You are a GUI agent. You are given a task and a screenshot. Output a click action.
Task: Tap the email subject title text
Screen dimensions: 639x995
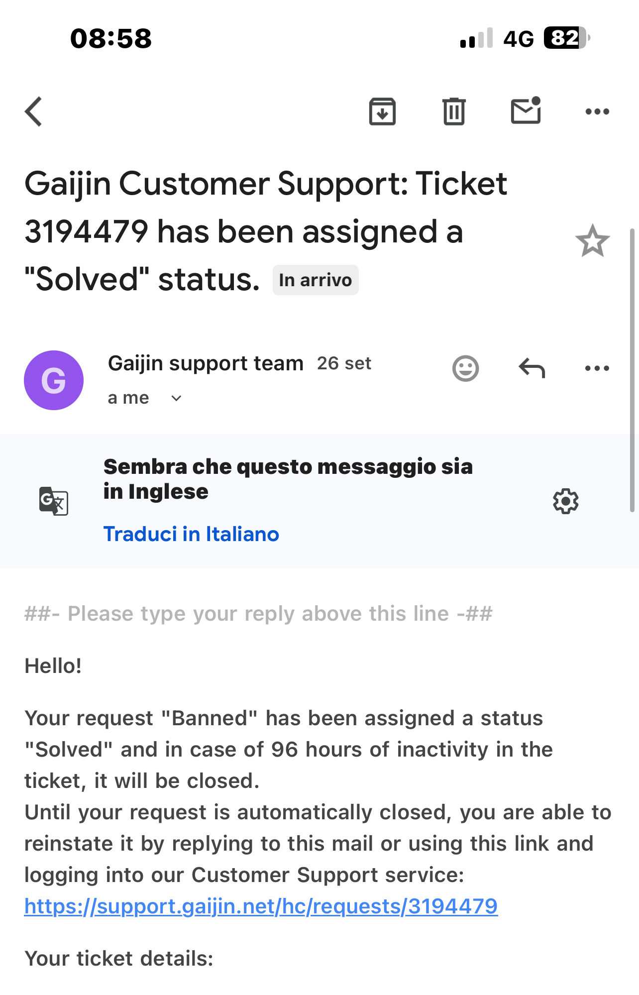tap(266, 231)
